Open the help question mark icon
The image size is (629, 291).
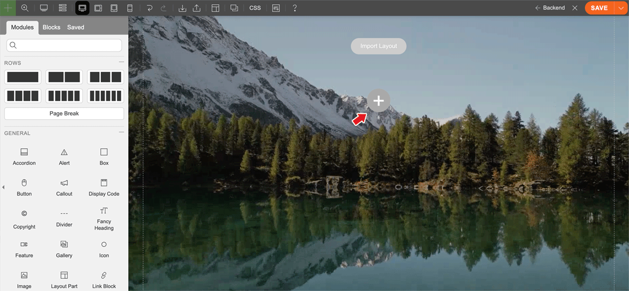tap(295, 8)
